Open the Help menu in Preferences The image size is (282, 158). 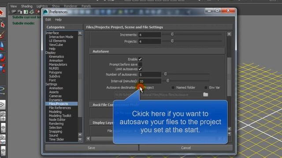(x=58, y=19)
